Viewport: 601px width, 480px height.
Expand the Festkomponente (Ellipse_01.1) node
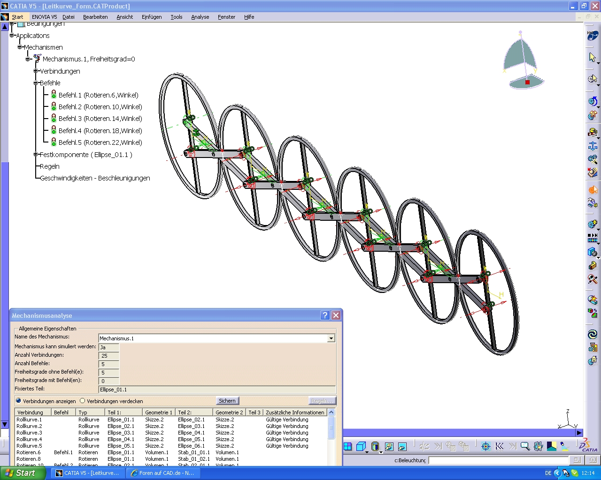pyautogui.click(x=36, y=154)
